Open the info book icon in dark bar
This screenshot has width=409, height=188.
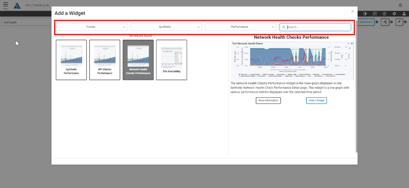tap(374, 13)
